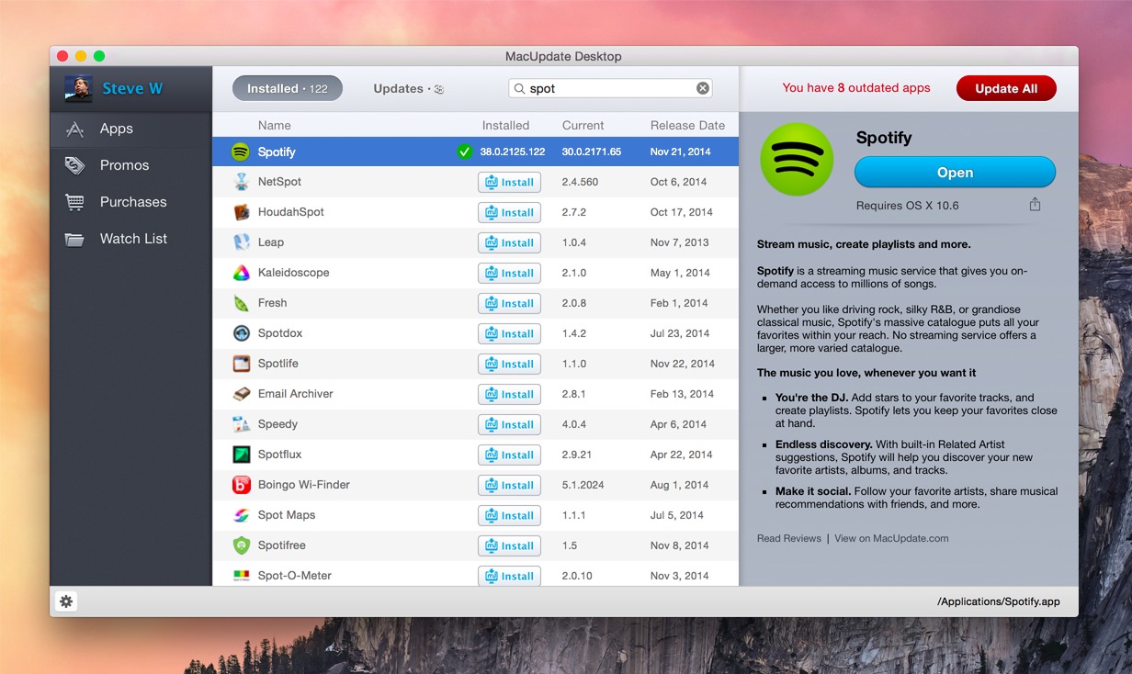Click the /Applications/Spotify.app path text
This screenshot has height=674, width=1132.
999,601
